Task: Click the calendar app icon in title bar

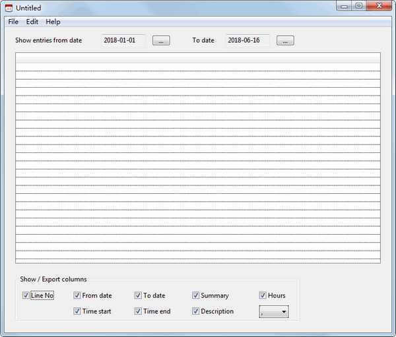Action: 9,8
